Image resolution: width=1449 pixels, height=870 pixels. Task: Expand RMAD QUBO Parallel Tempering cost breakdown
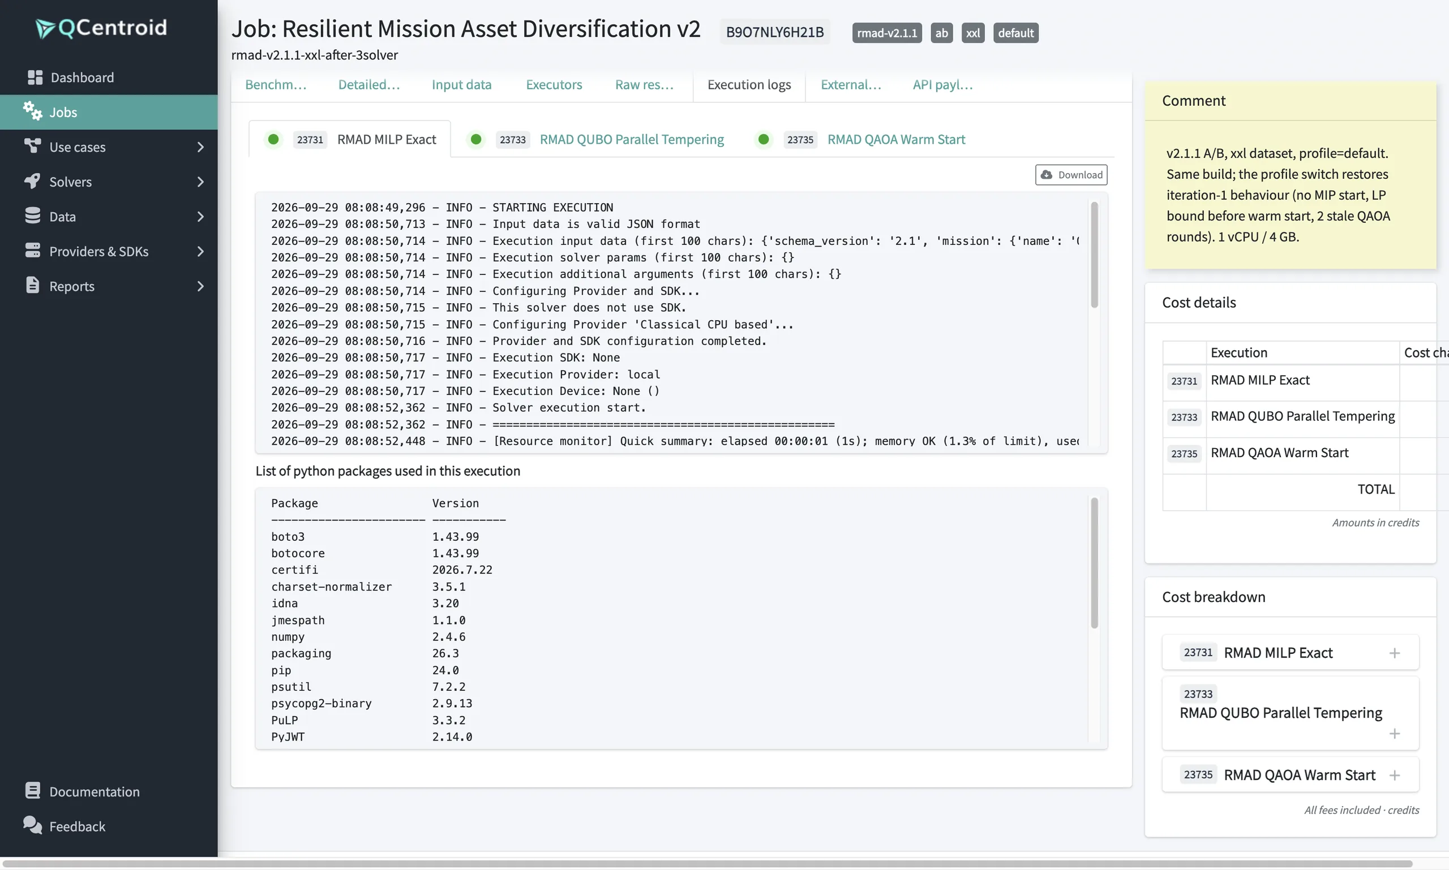(1395, 734)
